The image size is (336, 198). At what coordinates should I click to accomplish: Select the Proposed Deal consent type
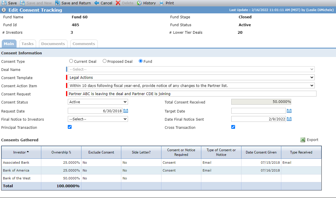point(104,61)
